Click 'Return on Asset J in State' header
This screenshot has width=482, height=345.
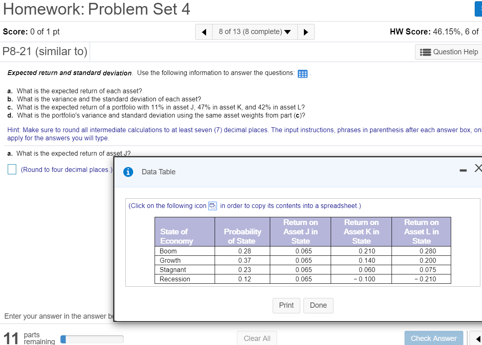[300, 231]
